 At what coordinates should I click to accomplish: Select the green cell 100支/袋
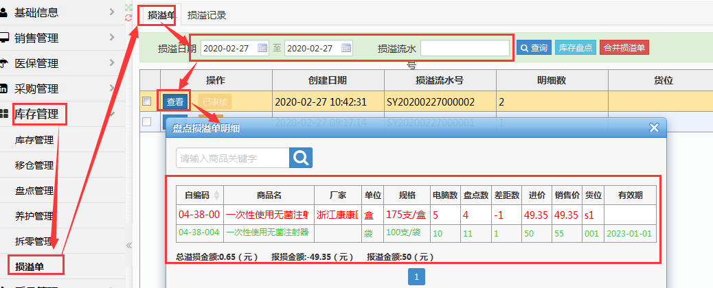click(x=407, y=233)
